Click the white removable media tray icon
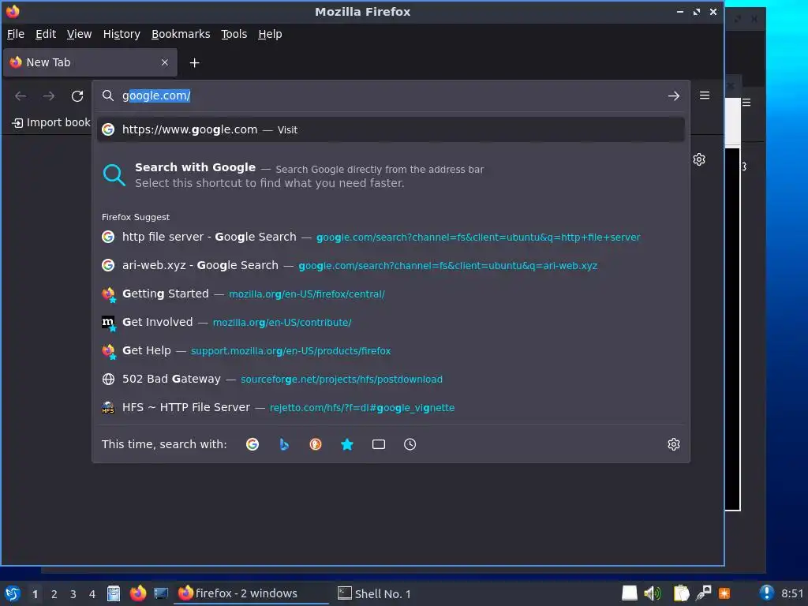Viewport: 808px width, 606px height. tap(629, 593)
